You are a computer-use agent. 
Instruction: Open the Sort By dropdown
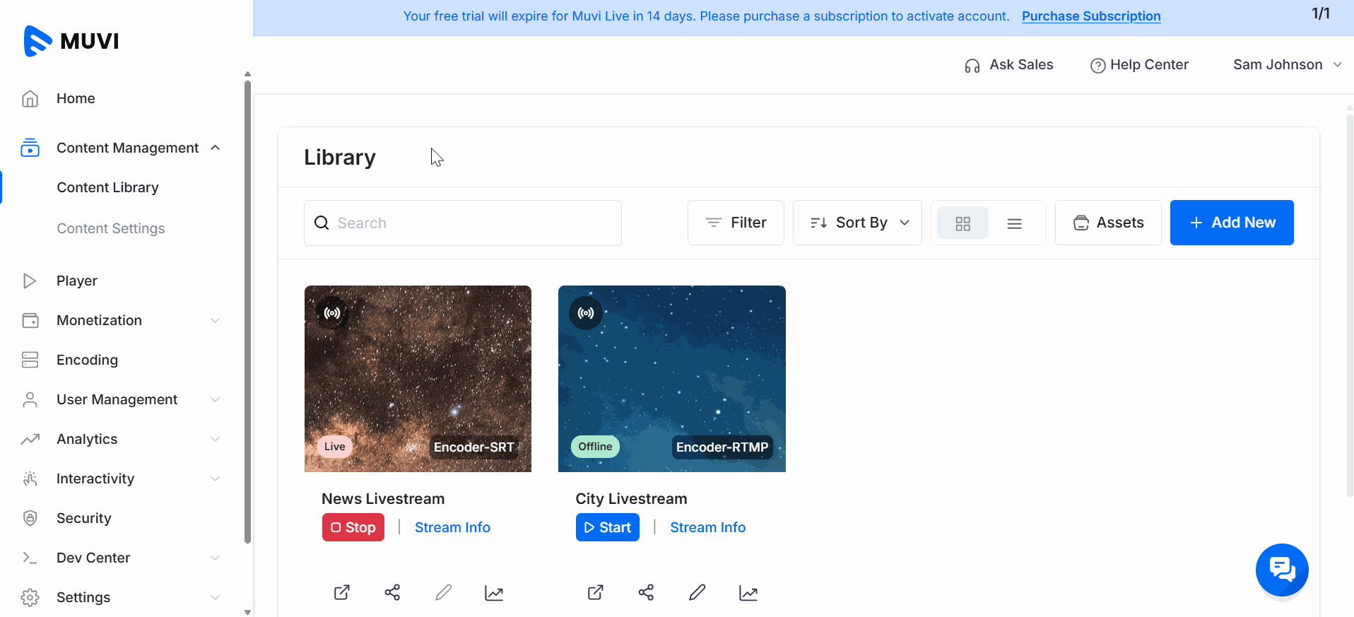[857, 223]
